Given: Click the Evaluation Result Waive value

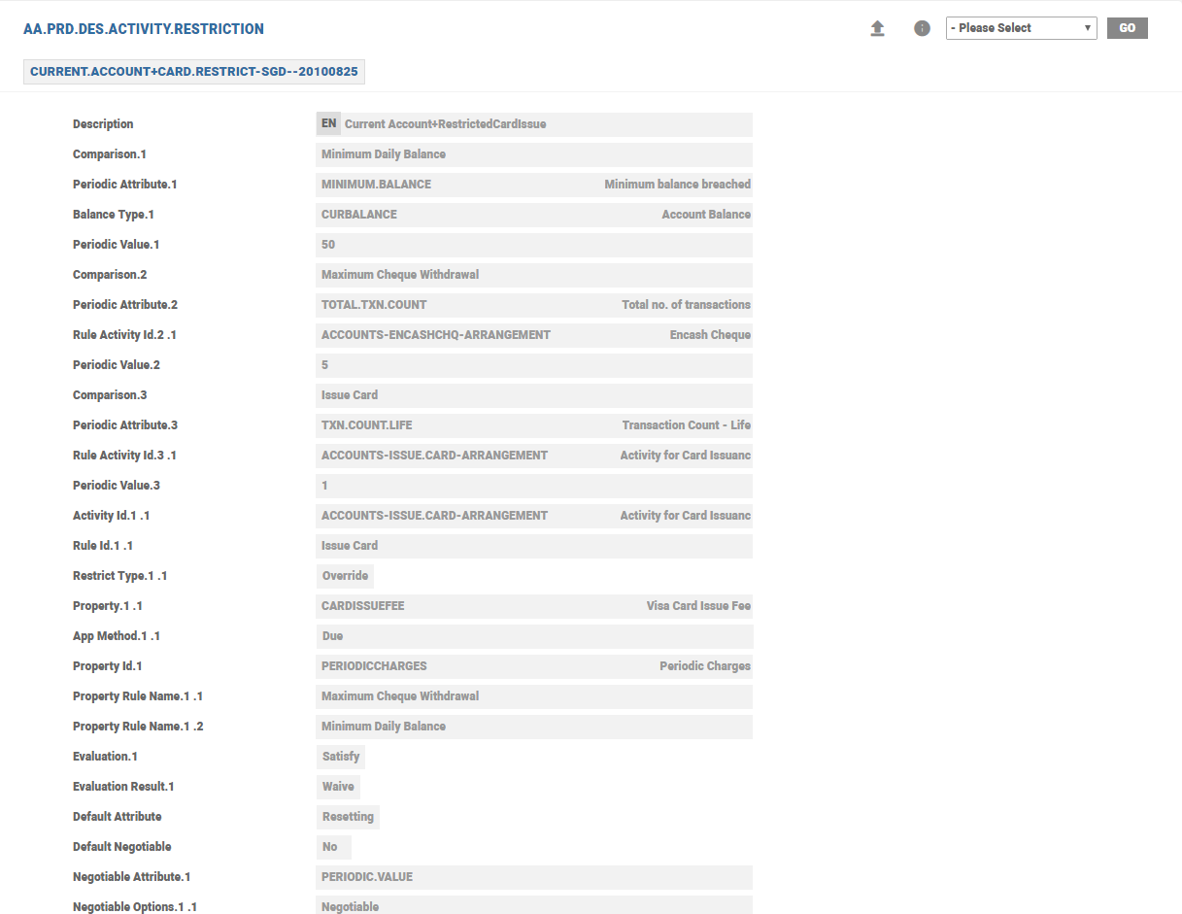Looking at the screenshot, I should click(x=338, y=787).
